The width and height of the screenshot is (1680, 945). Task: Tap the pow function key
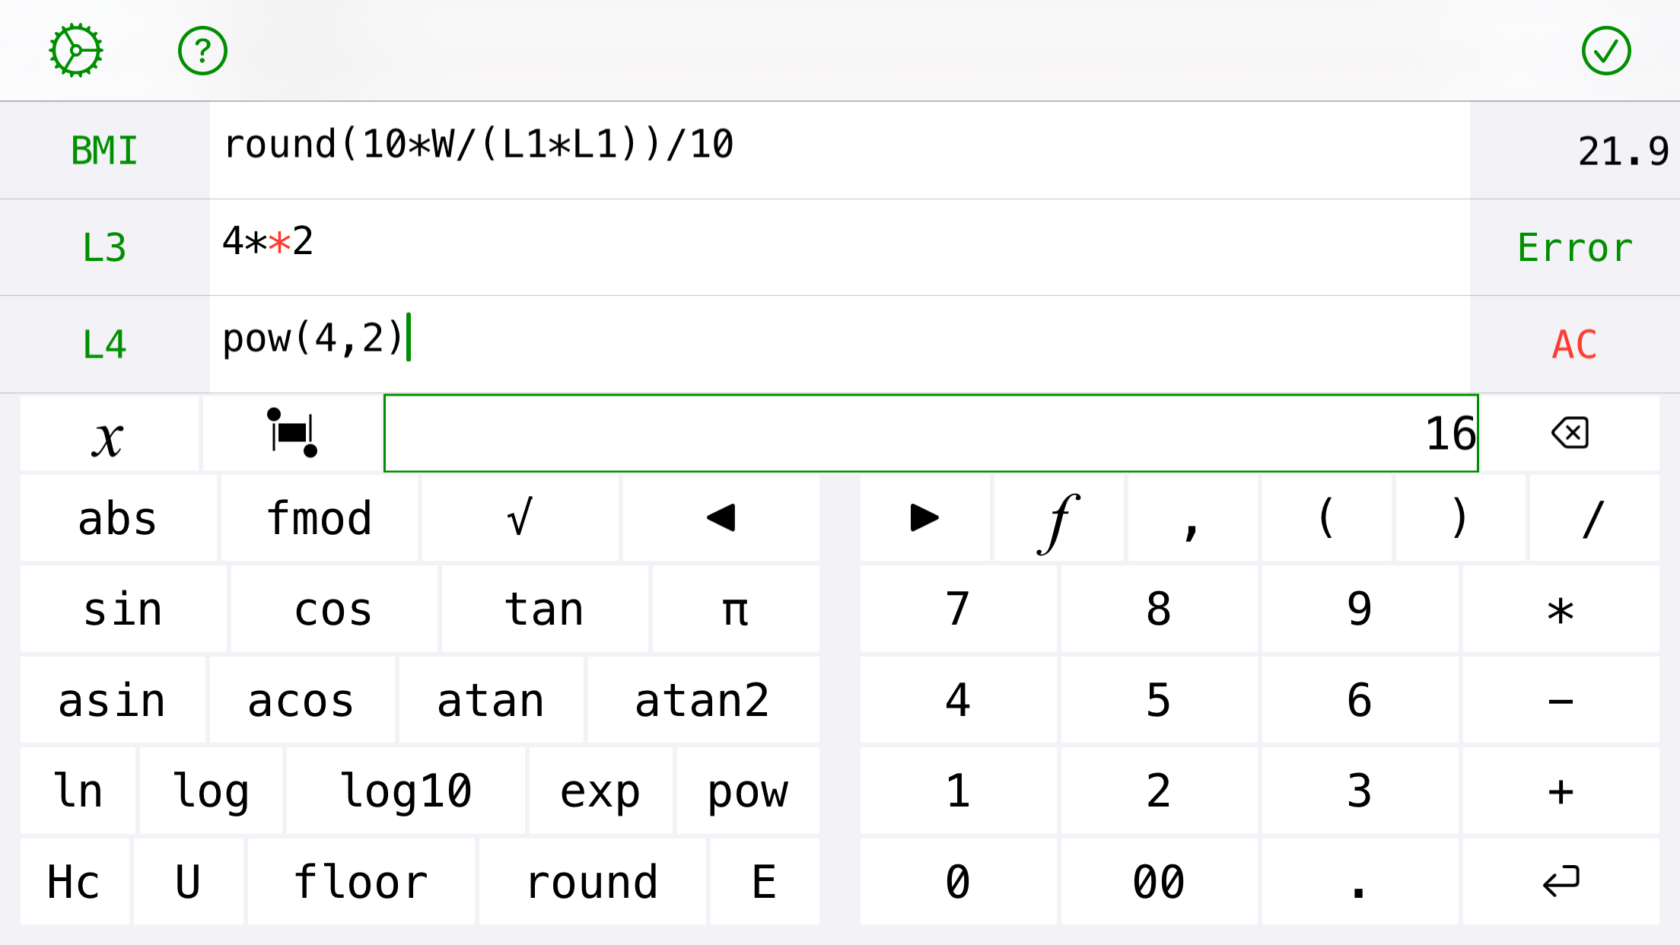(748, 791)
